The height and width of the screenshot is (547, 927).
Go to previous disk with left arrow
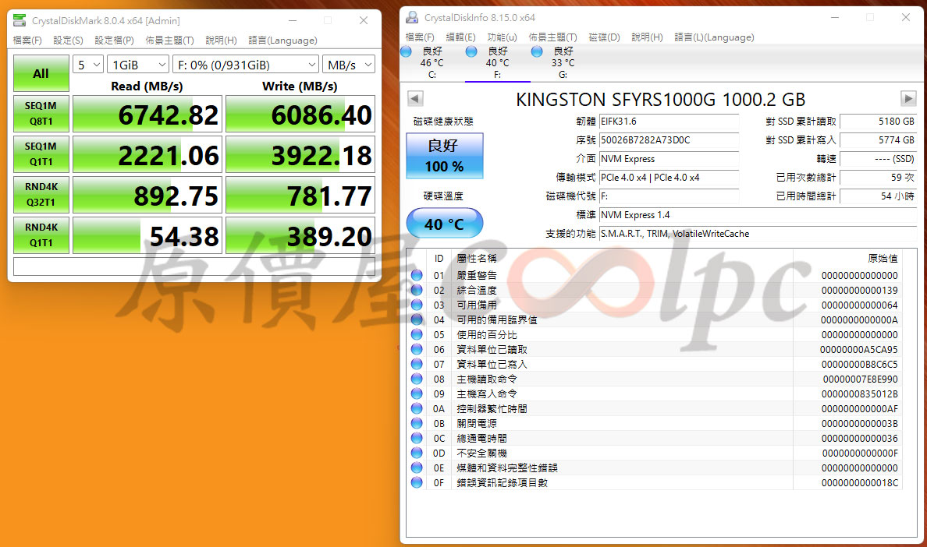pyautogui.click(x=416, y=98)
